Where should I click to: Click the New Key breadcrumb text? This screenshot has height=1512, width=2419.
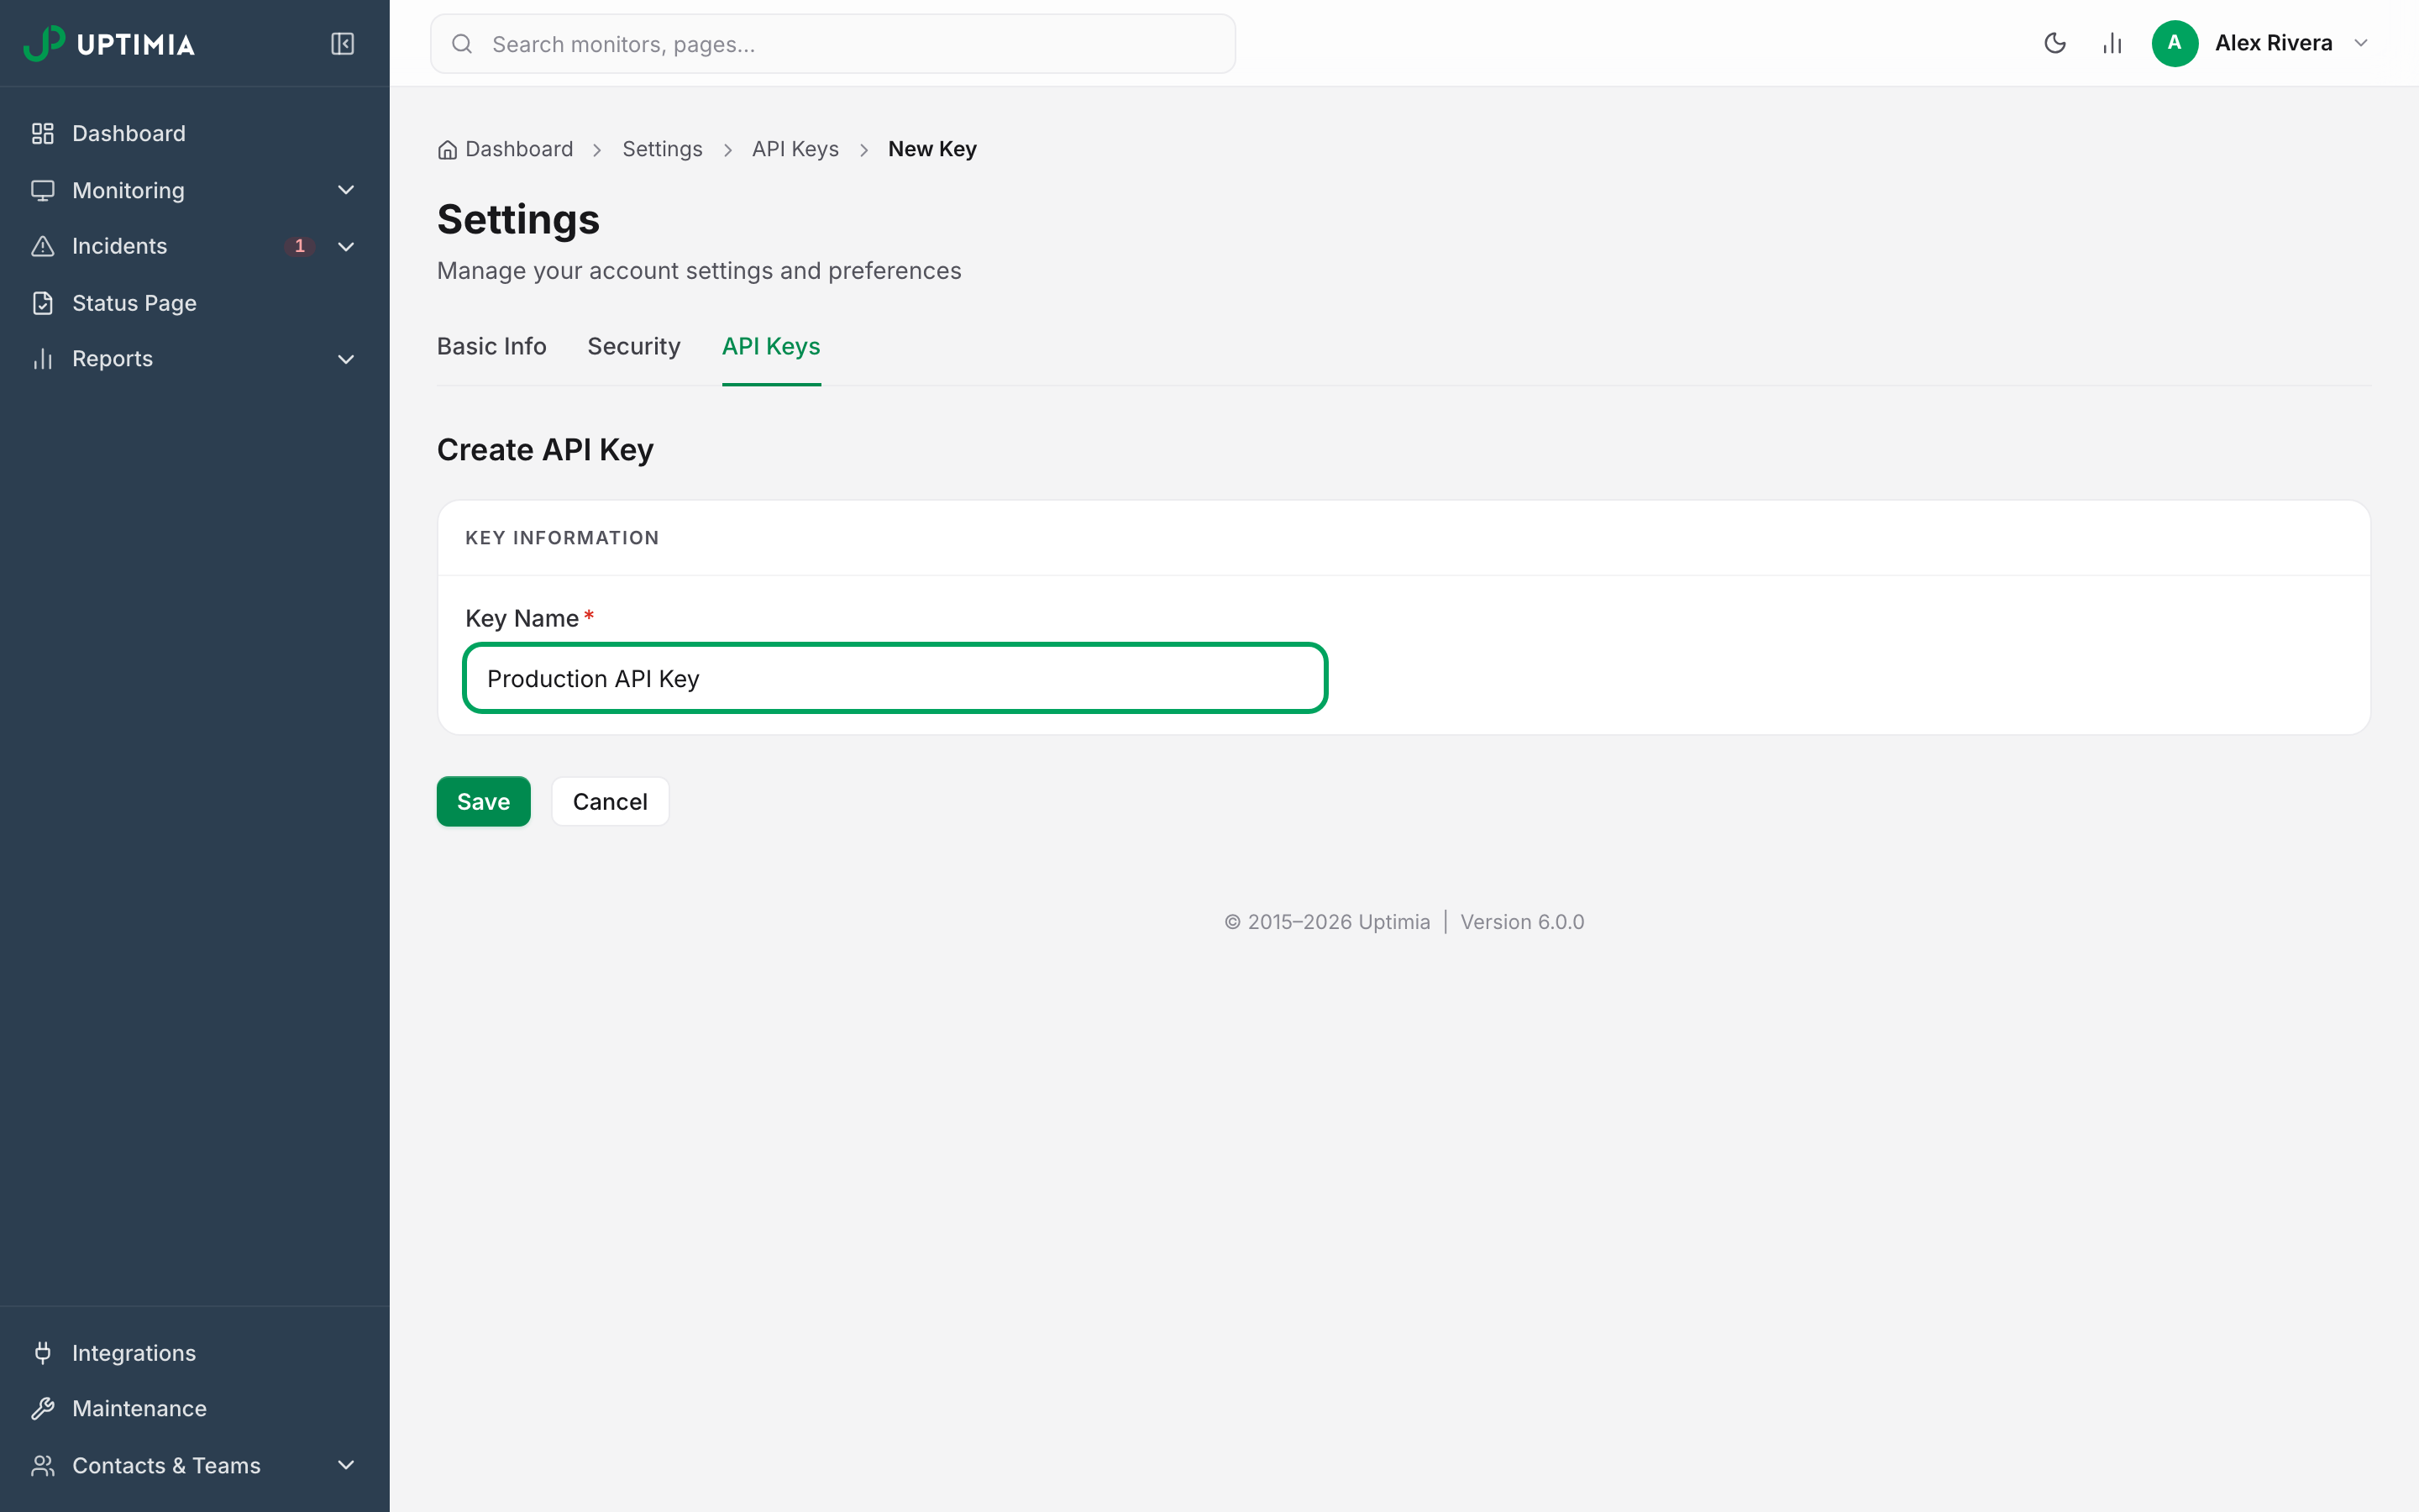coord(932,149)
